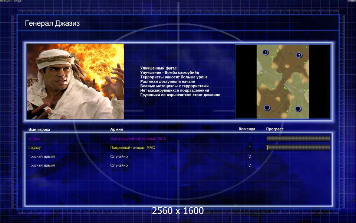Click the 'Генерал Джазиз' title text
The height and width of the screenshot is (223, 356).
coord(52,23)
